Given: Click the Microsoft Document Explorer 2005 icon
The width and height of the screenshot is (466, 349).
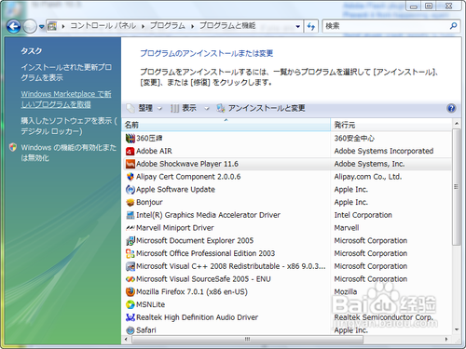Looking at the screenshot, I should click(x=130, y=241).
